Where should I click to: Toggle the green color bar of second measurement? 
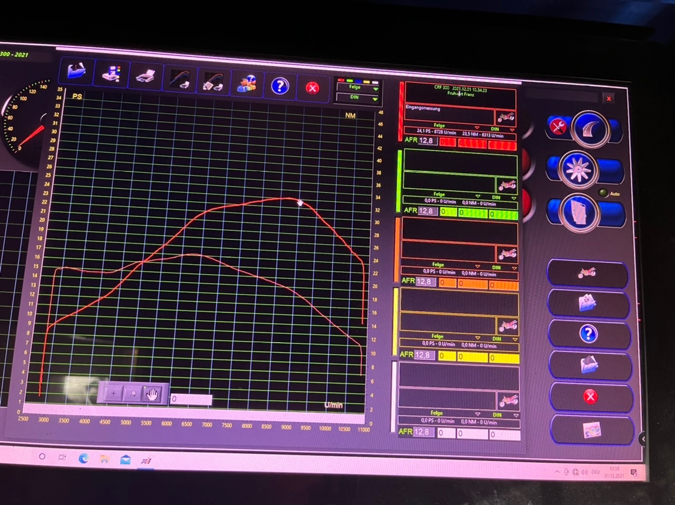point(399,180)
